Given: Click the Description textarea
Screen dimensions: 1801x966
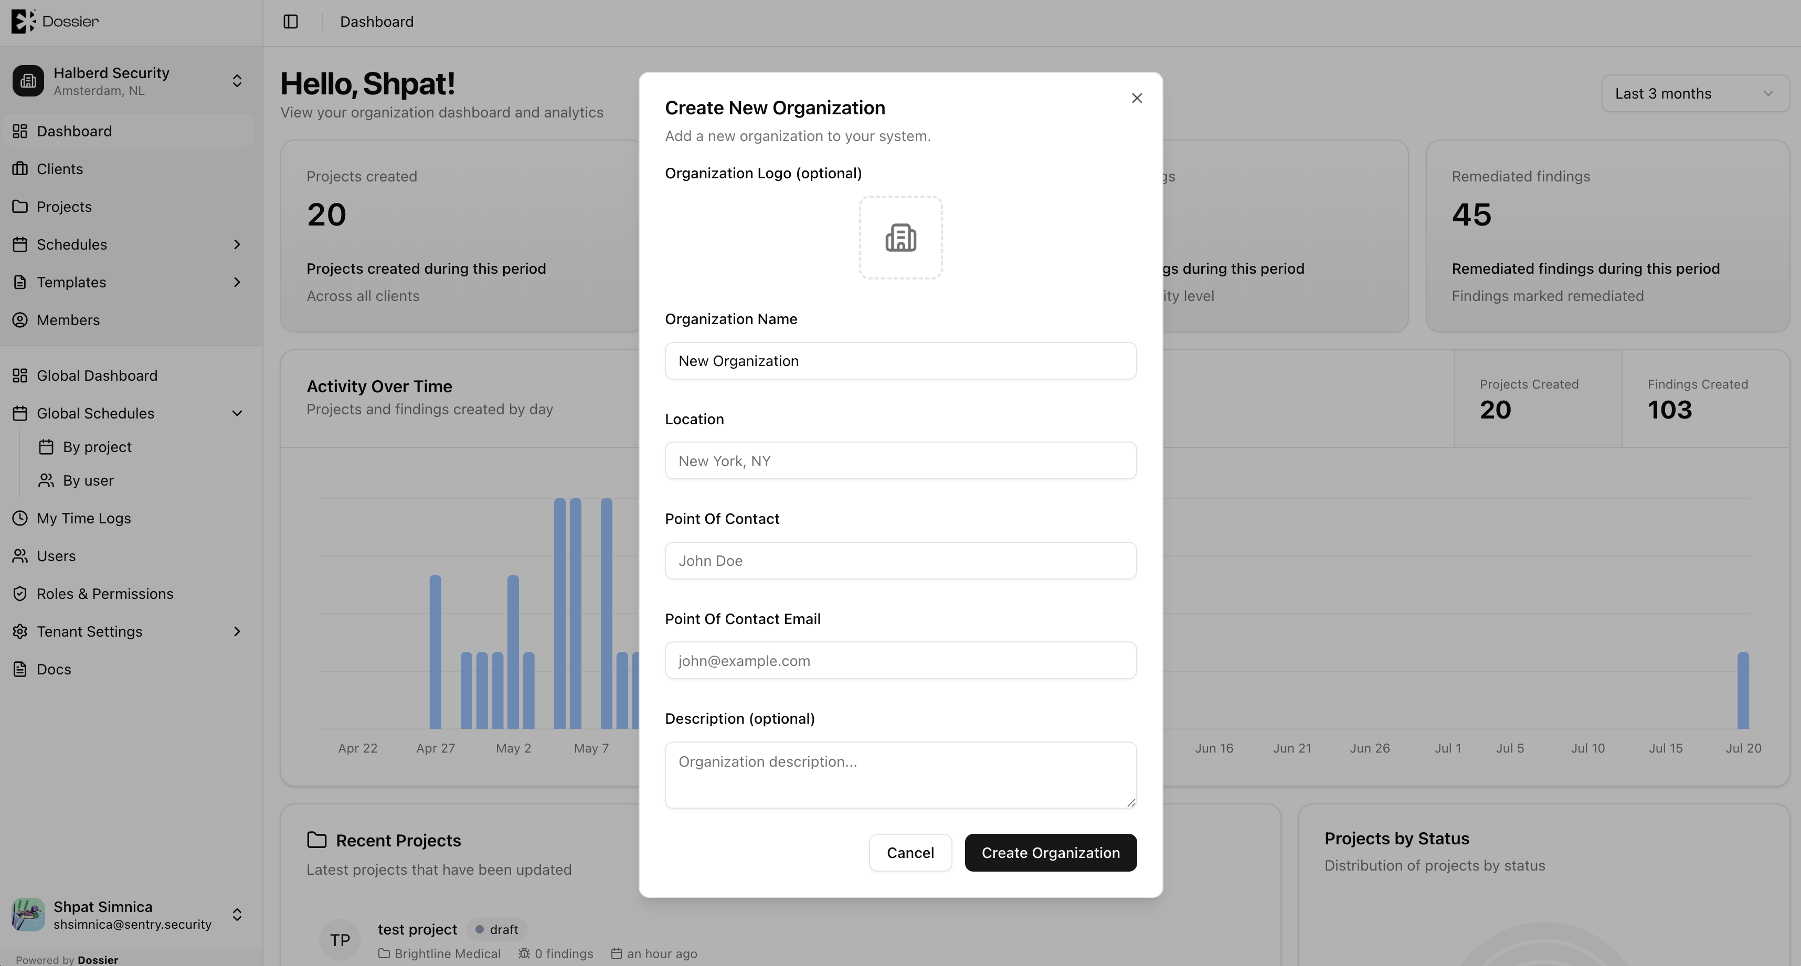Looking at the screenshot, I should [900, 775].
